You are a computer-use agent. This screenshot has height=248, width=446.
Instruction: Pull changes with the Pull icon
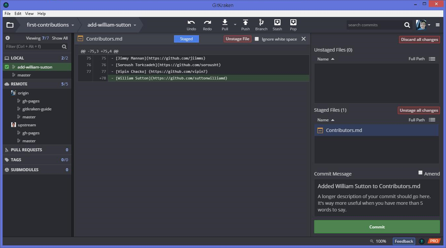[225, 22]
